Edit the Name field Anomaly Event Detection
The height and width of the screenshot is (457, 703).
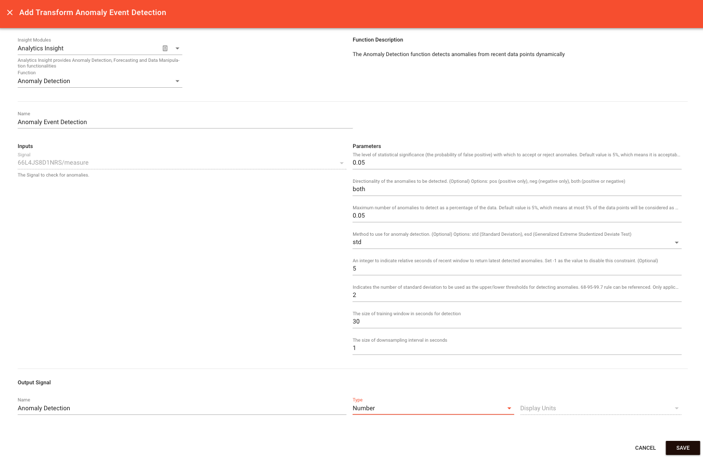[x=156, y=122]
